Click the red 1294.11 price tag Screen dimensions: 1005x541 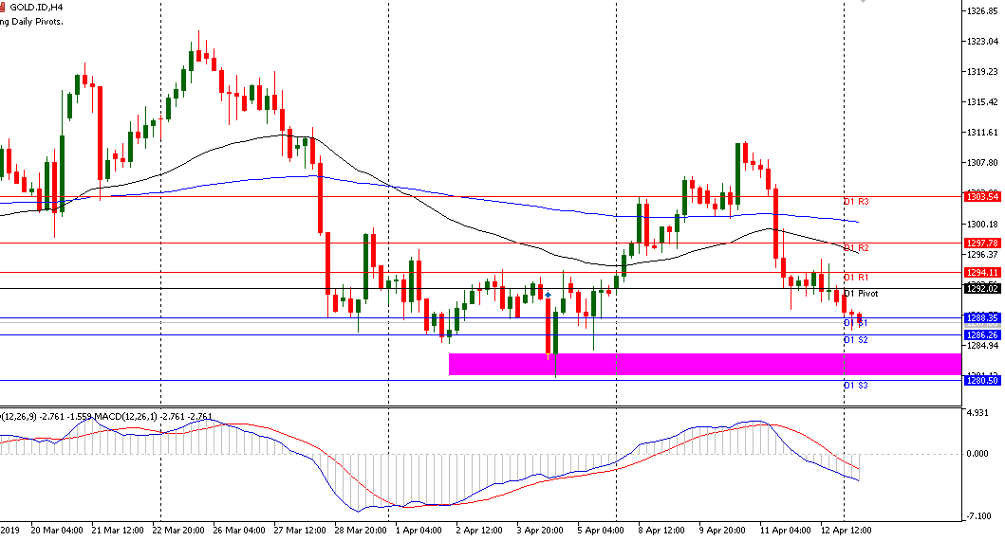982,272
